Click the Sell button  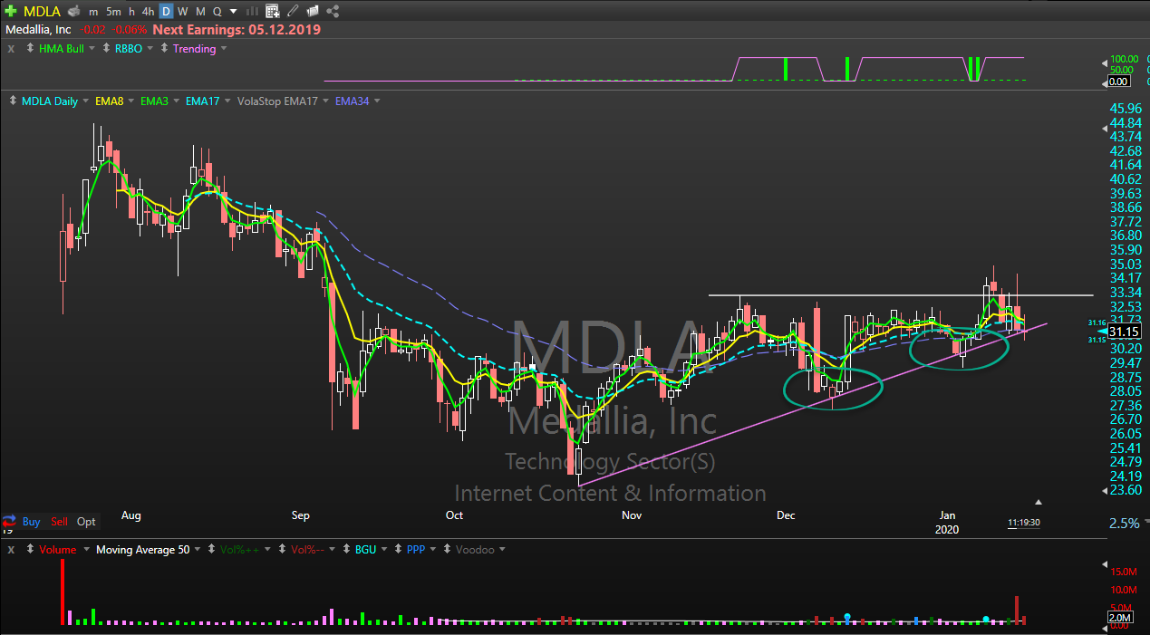click(59, 522)
